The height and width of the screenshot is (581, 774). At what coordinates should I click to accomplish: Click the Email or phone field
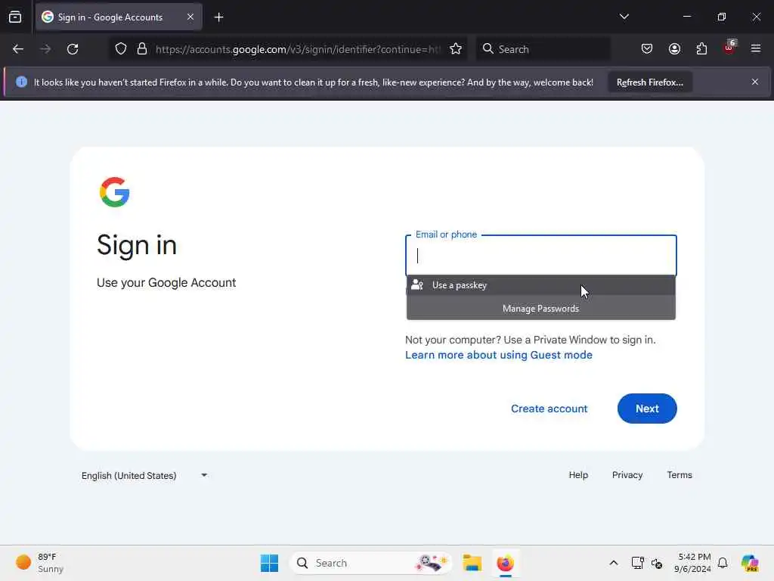pos(540,256)
